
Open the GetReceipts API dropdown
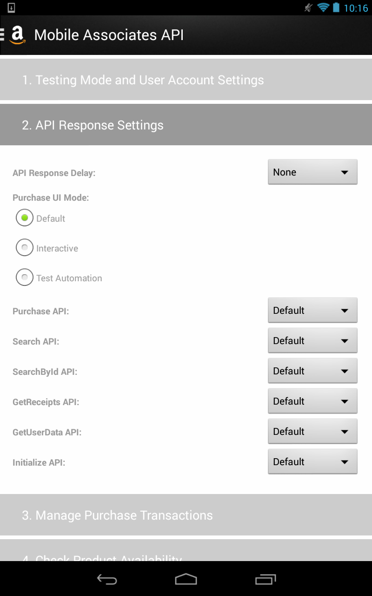(312, 401)
